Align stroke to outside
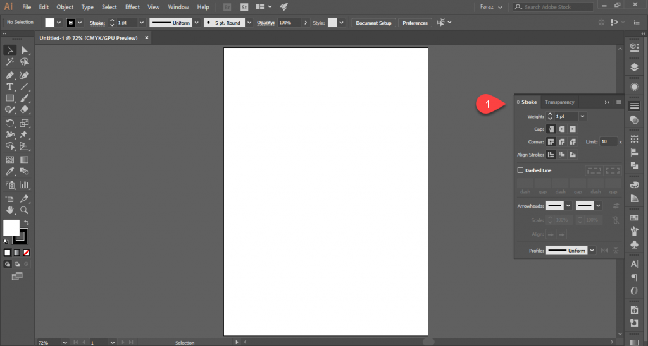 click(x=572, y=155)
